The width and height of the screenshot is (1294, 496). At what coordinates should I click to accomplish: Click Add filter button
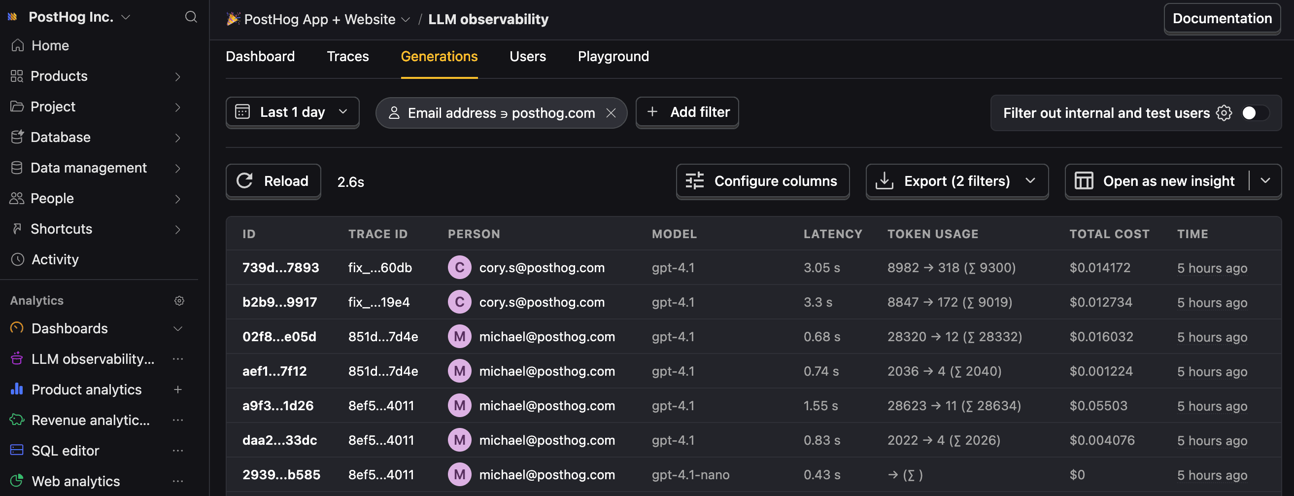(687, 112)
